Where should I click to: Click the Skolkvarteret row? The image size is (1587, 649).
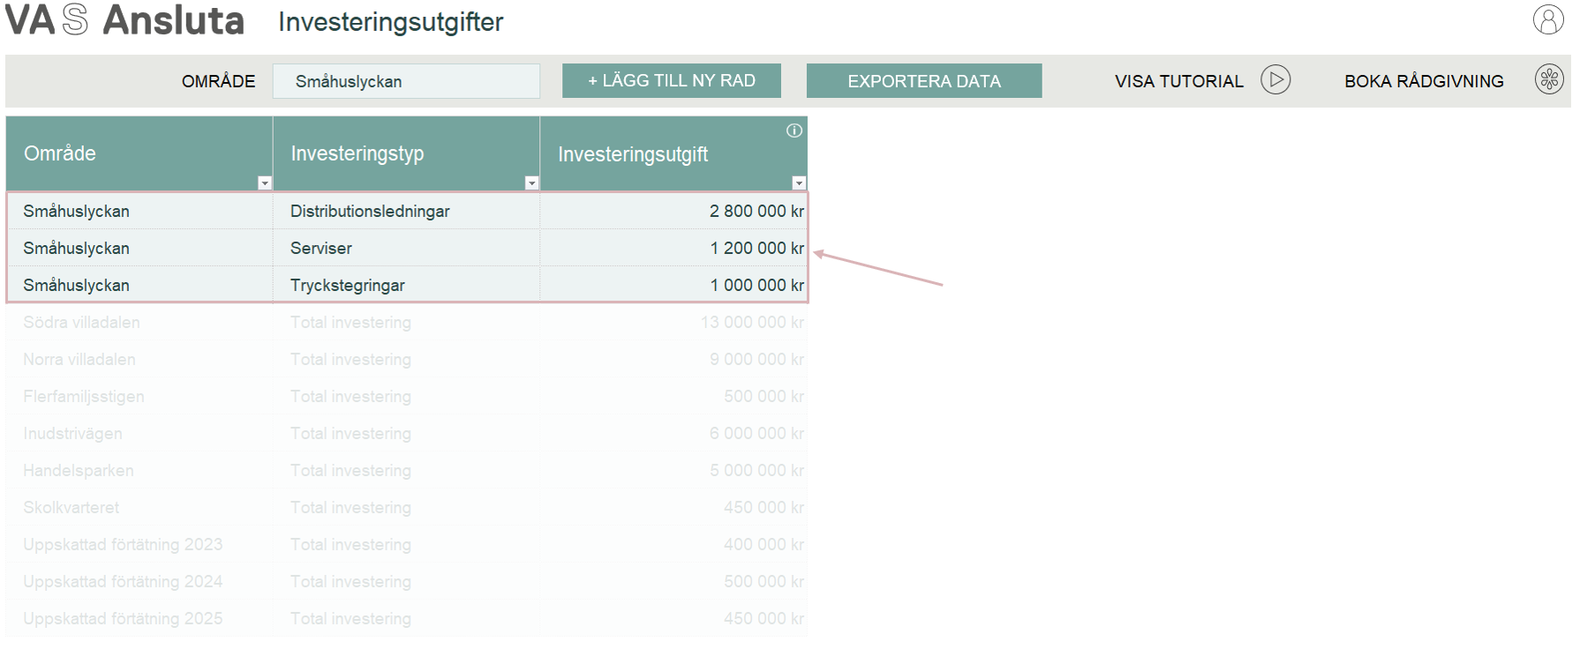point(407,507)
